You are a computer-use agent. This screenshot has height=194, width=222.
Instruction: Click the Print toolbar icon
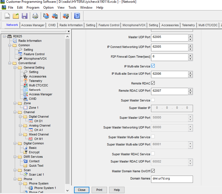(35, 16)
